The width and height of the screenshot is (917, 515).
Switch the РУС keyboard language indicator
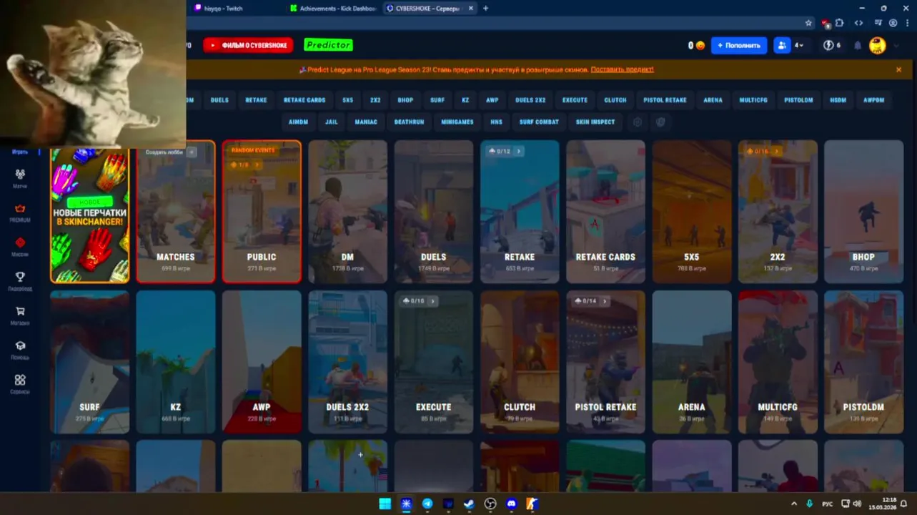828,504
